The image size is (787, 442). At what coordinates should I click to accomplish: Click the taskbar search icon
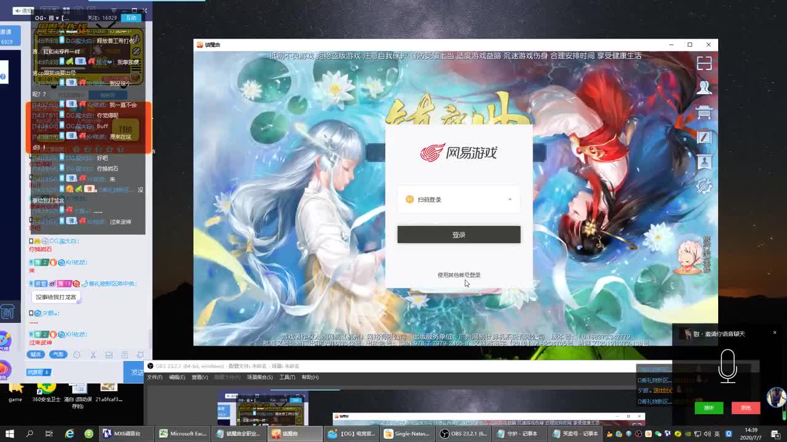tap(30, 433)
